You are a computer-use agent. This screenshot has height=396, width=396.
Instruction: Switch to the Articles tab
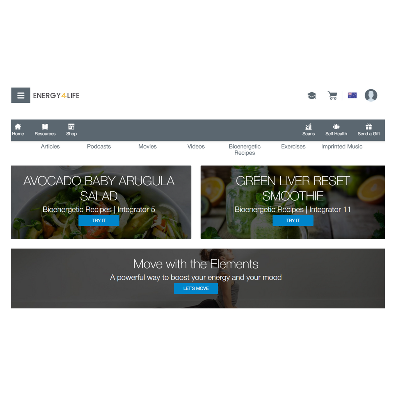tap(50, 147)
